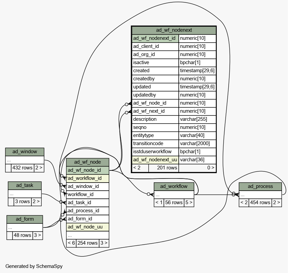Click the 5 > children indicator on ad_workflow
Screen dimensions: 288x273
189,202
